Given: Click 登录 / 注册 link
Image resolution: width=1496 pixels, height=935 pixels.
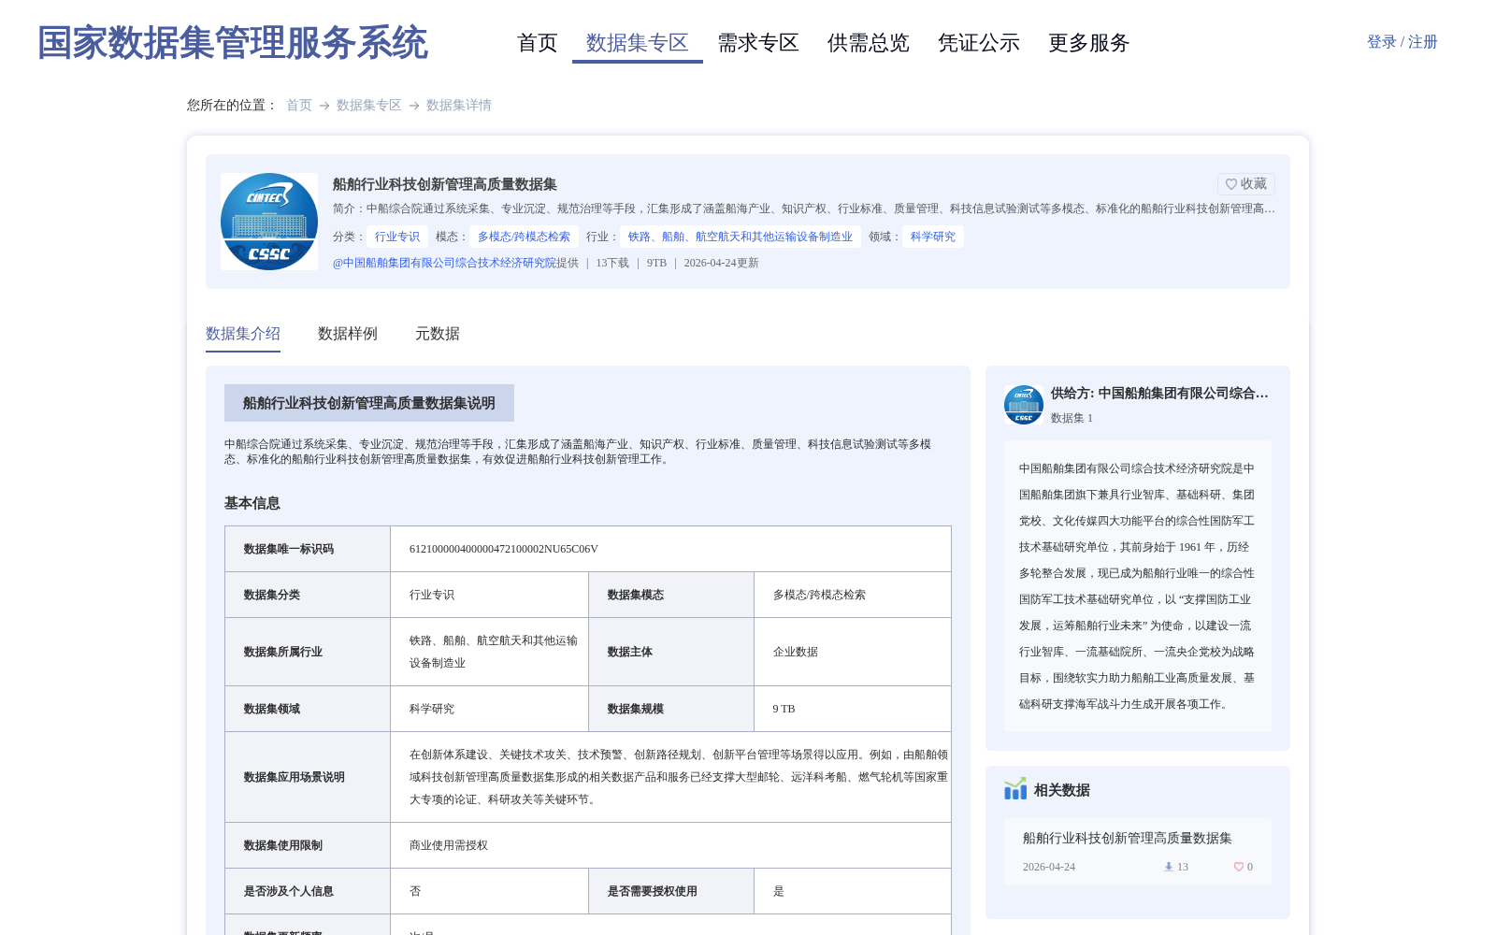Looking at the screenshot, I should [x=1402, y=42].
